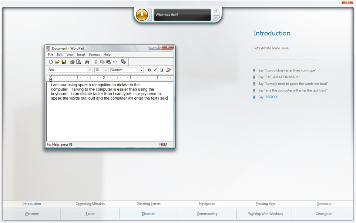This screenshot has width=356, height=223.
Task: Cut selection with the scissors icon
Action: click(x=96, y=62)
